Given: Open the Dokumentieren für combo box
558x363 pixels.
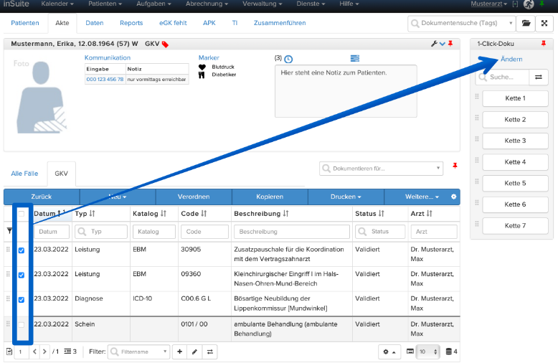Looking at the screenshot, I should point(381,169).
